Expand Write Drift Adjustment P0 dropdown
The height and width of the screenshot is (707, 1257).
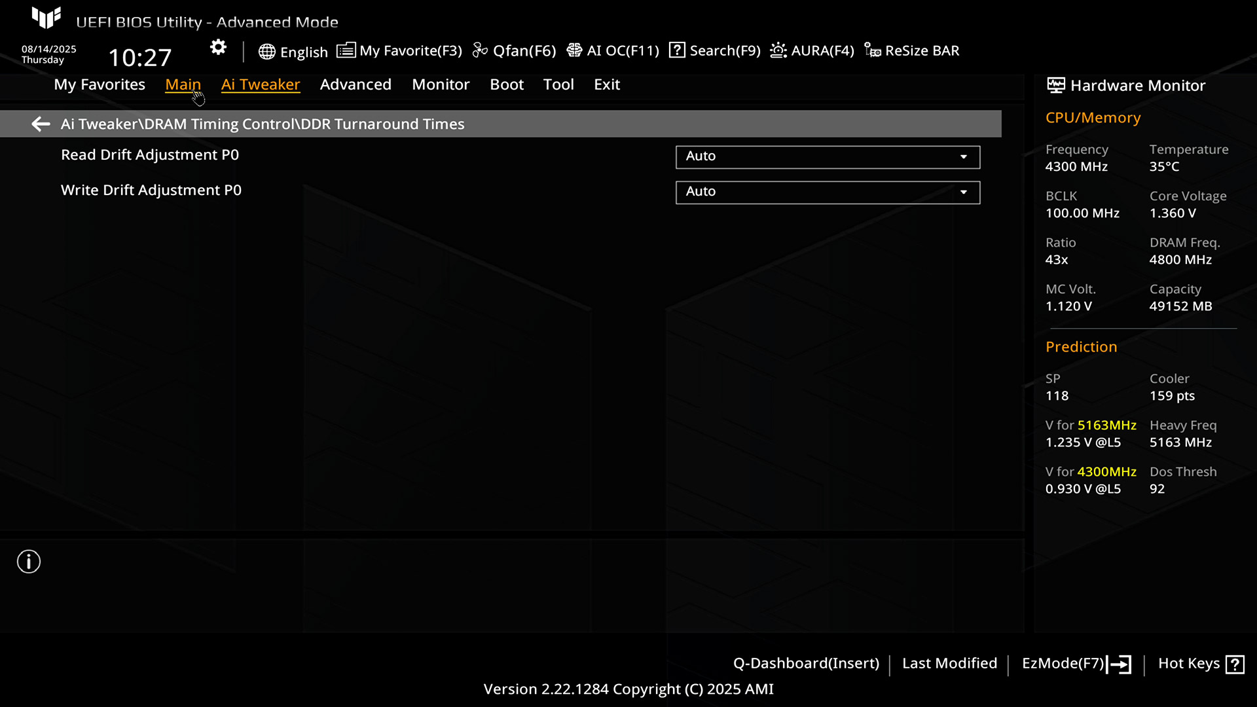[x=828, y=192]
